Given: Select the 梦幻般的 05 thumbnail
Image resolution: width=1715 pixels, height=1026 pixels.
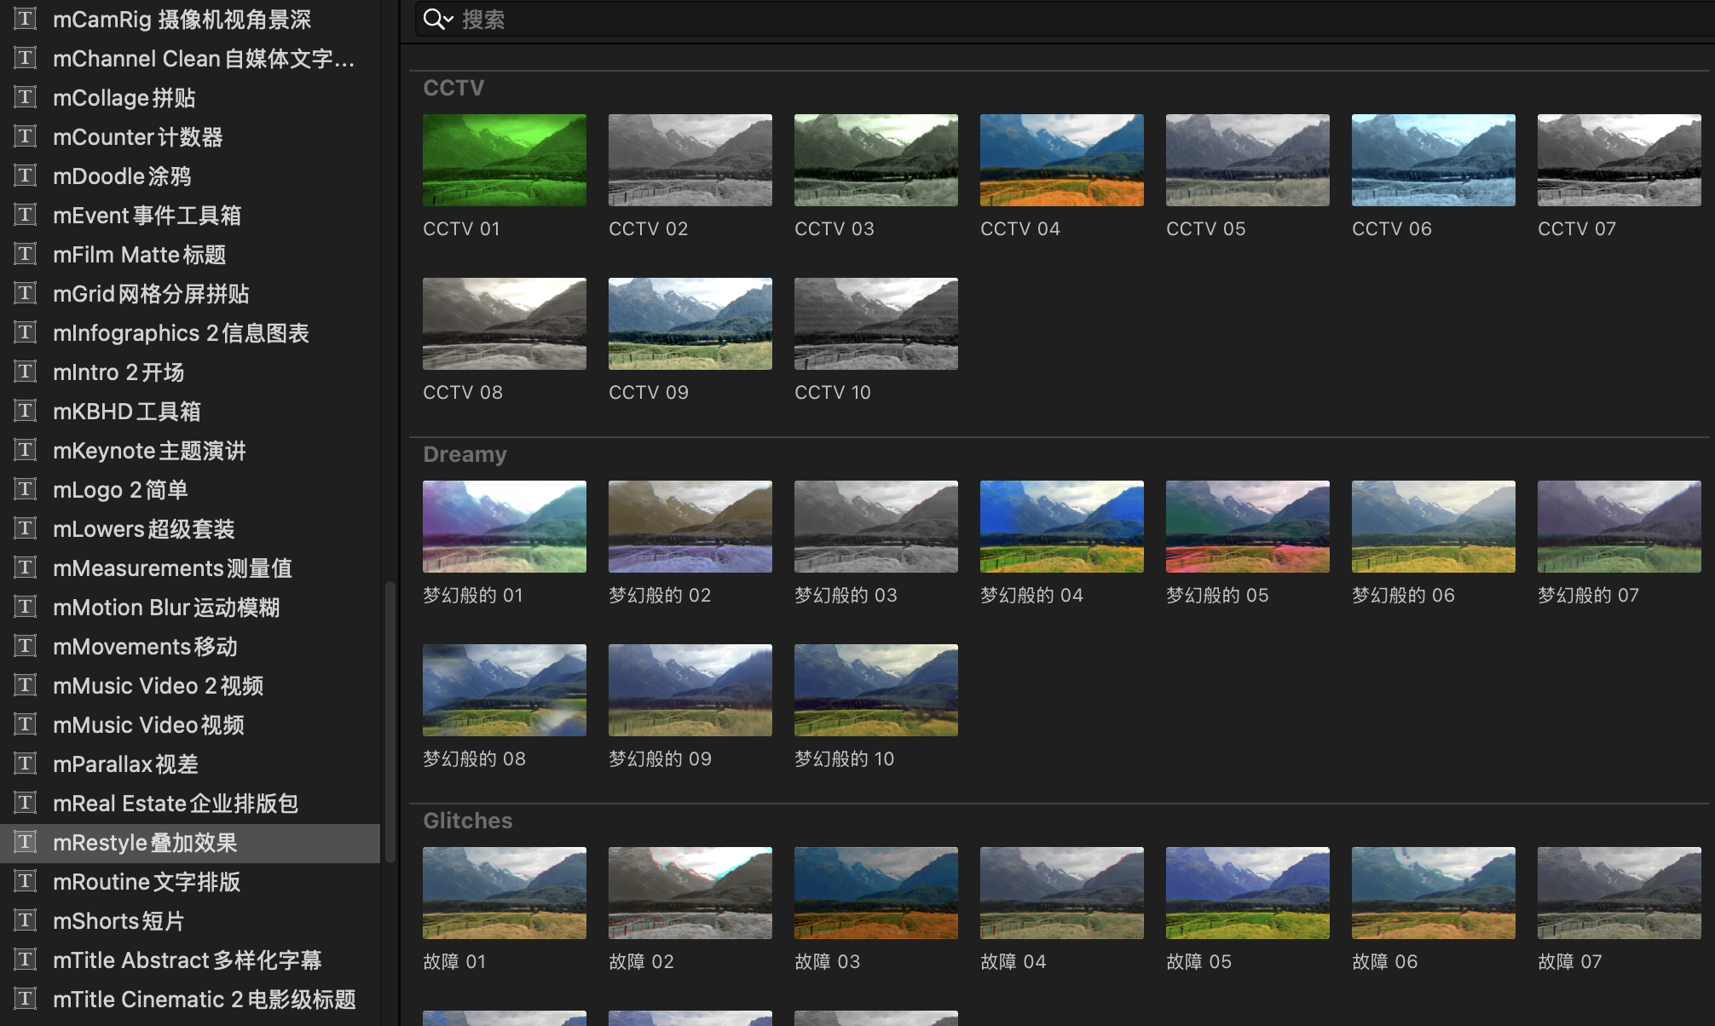Looking at the screenshot, I should point(1248,527).
